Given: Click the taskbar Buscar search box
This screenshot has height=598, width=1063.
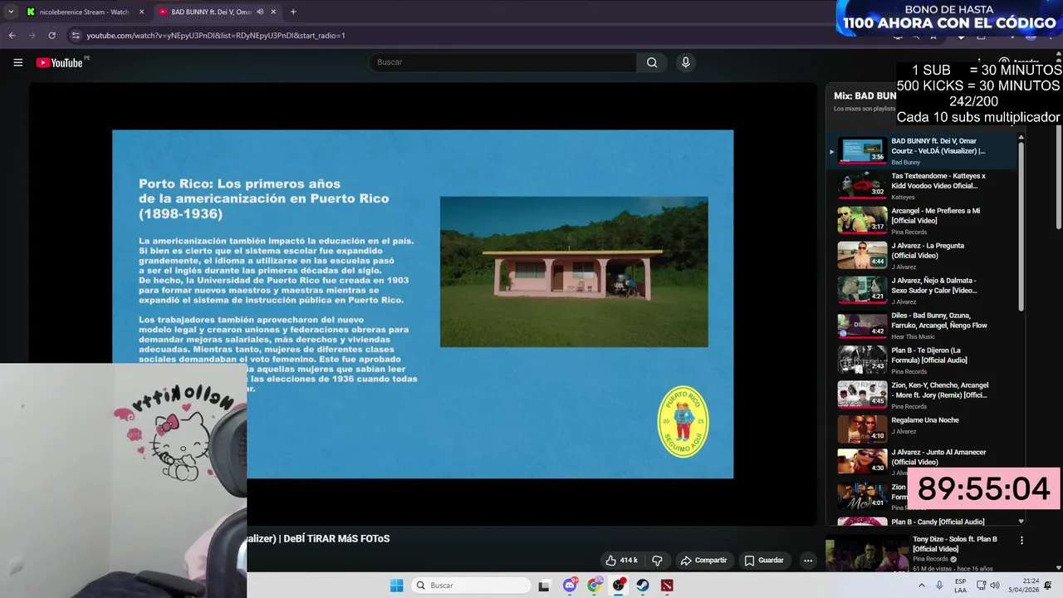Looking at the screenshot, I should pyautogui.click(x=471, y=586).
